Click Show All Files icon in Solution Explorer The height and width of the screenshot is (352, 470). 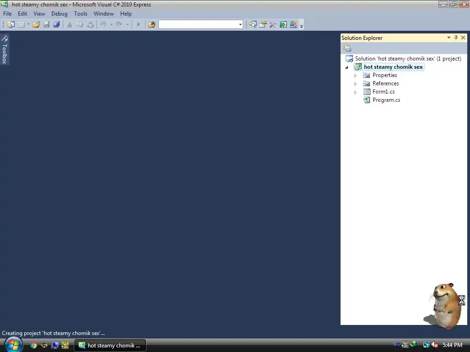(x=347, y=48)
